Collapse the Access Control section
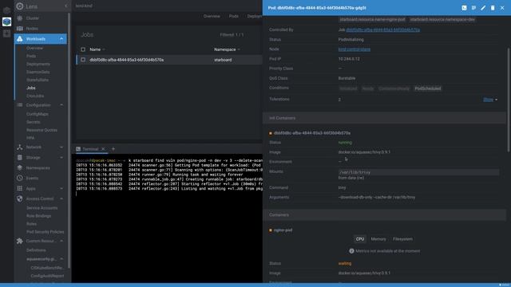Viewport: 511px width, 287px height. 61,199
